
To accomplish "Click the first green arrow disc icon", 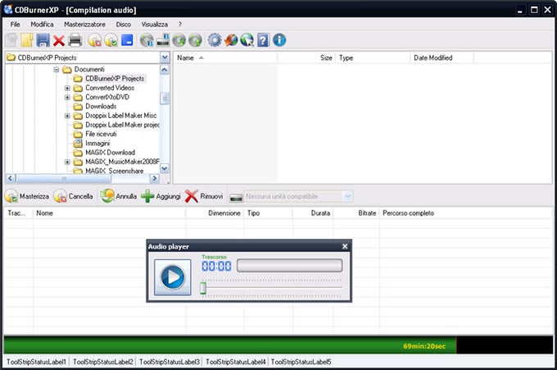I will 179,40.
